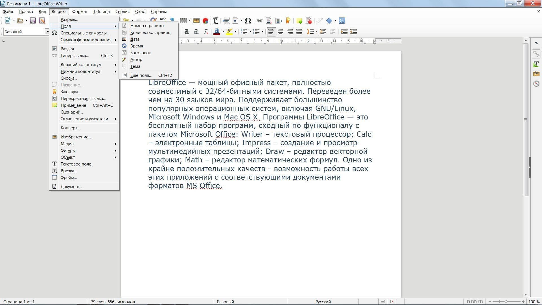Click the New document icon
Image resolution: width=542 pixels, height=305 pixels.
pos(8,21)
